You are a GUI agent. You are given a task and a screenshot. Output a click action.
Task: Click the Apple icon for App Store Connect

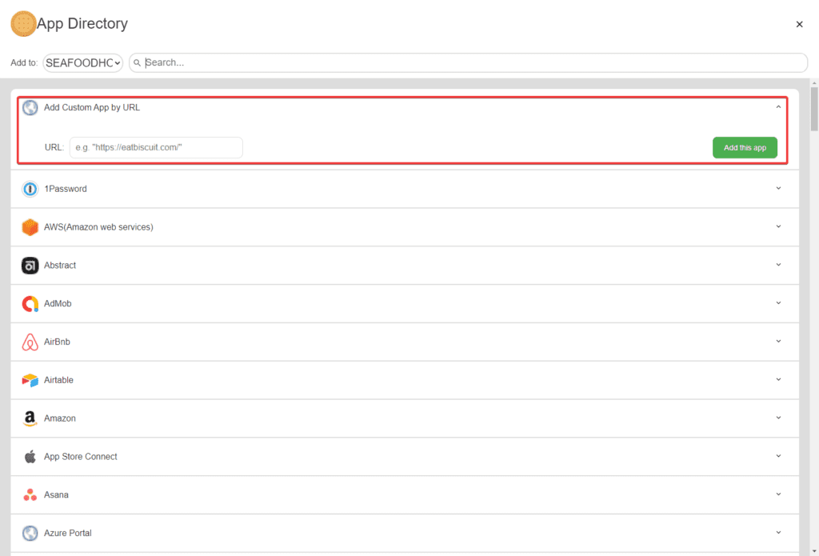(30, 456)
